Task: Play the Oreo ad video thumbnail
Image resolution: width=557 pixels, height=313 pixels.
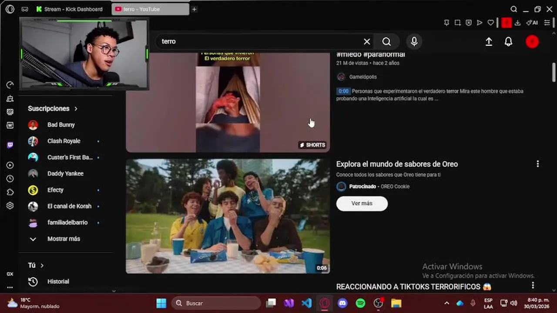Action: tap(228, 216)
